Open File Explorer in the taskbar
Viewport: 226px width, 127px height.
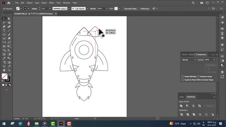37,124
